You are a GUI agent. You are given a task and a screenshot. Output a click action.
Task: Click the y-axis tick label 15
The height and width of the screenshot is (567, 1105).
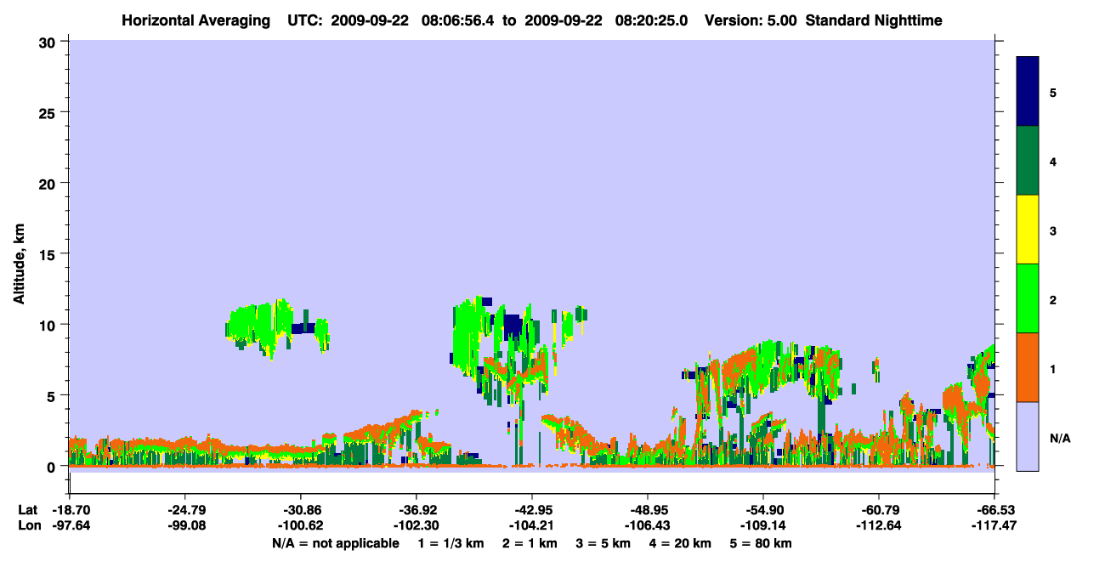[x=48, y=254]
